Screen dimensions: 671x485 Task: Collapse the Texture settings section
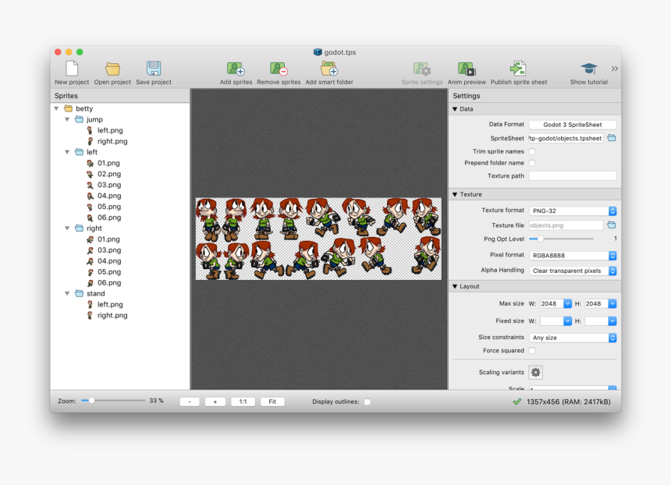(455, 194)
